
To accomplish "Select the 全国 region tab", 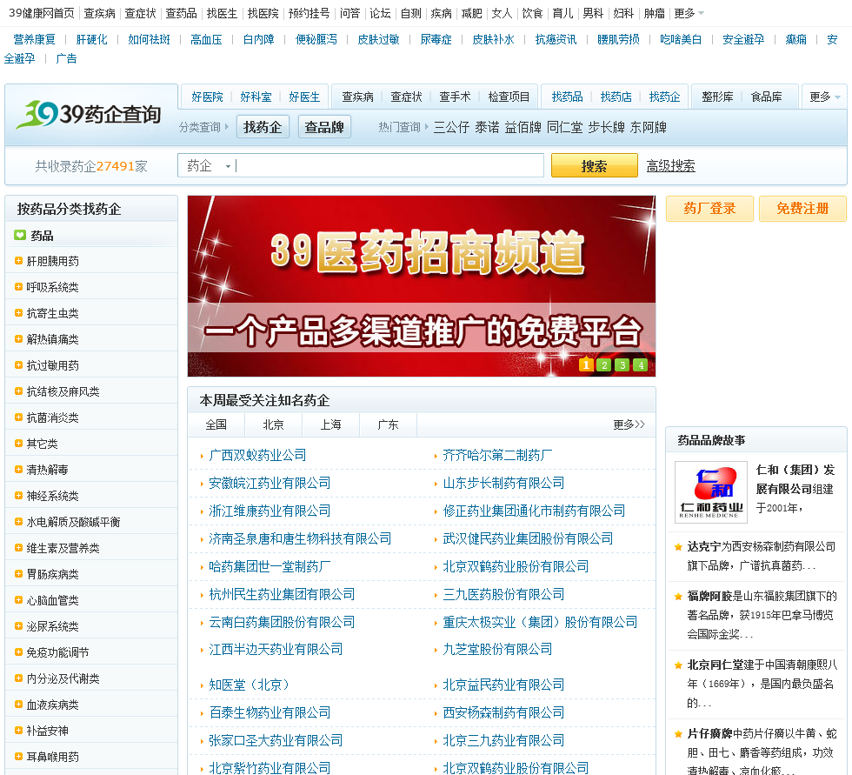I will click(216, 424).
